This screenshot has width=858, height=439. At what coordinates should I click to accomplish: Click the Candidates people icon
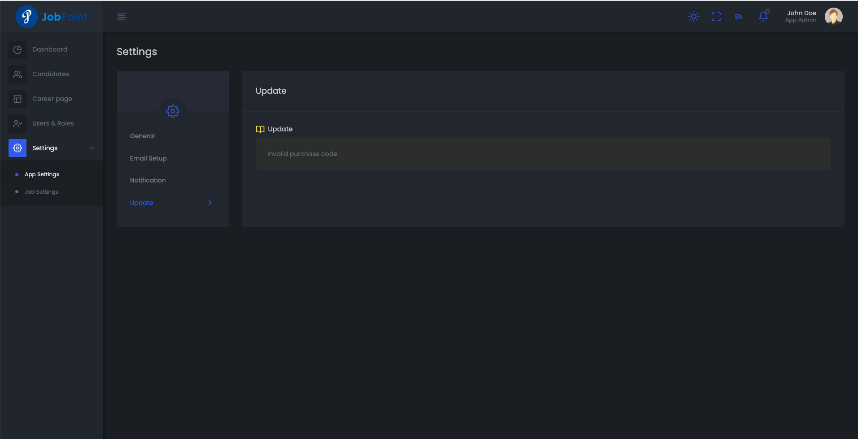point(18,74)
